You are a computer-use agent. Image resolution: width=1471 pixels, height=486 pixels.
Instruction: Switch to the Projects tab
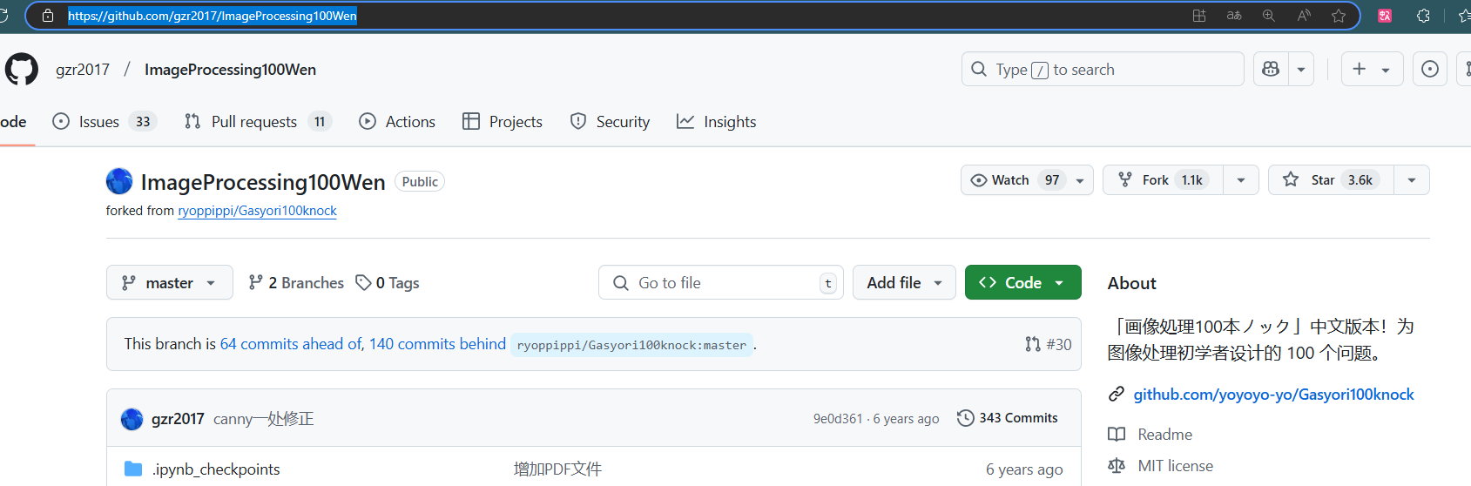coord(503,122)
